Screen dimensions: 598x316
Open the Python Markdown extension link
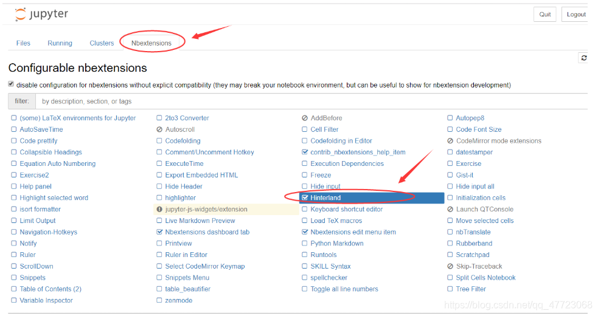click(337, 244)
